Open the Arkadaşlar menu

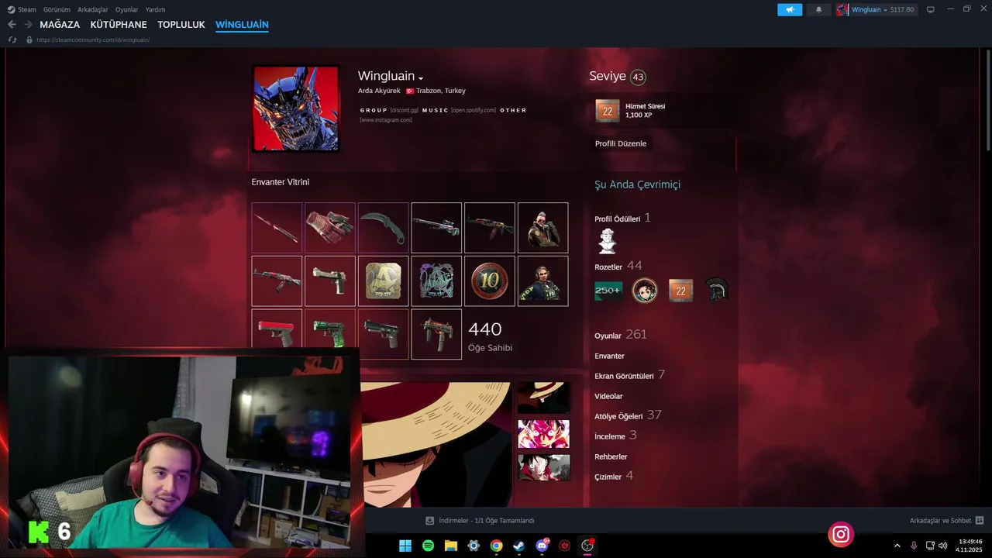click(93, 10)
